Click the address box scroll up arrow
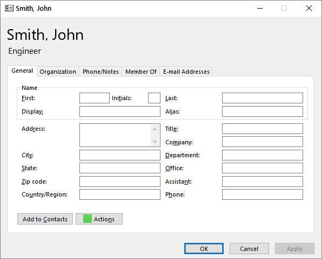322x259 pixels. click(155, 129)
